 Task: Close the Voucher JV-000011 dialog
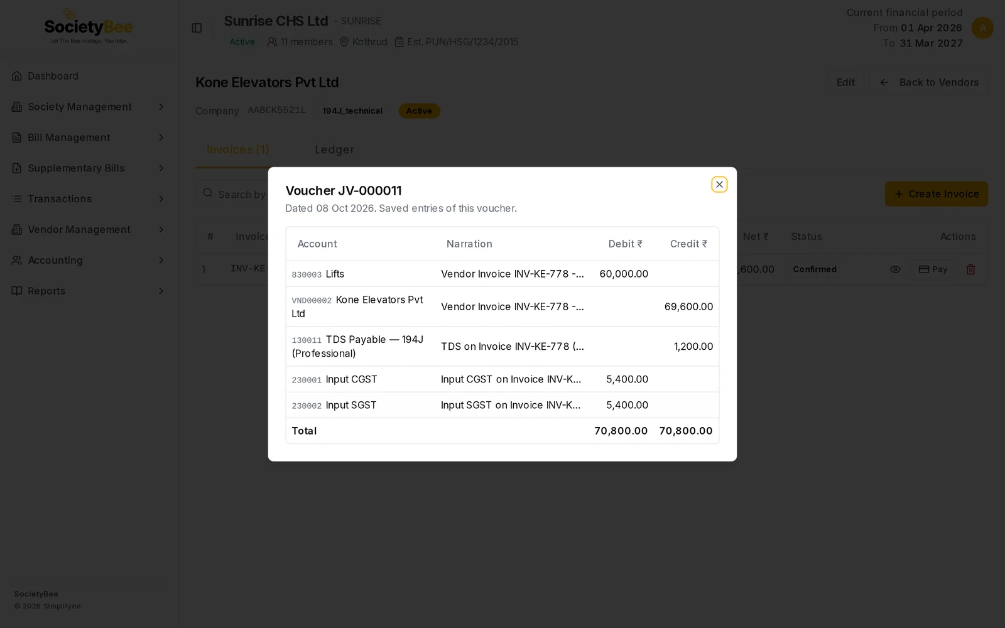pos(719,184)
